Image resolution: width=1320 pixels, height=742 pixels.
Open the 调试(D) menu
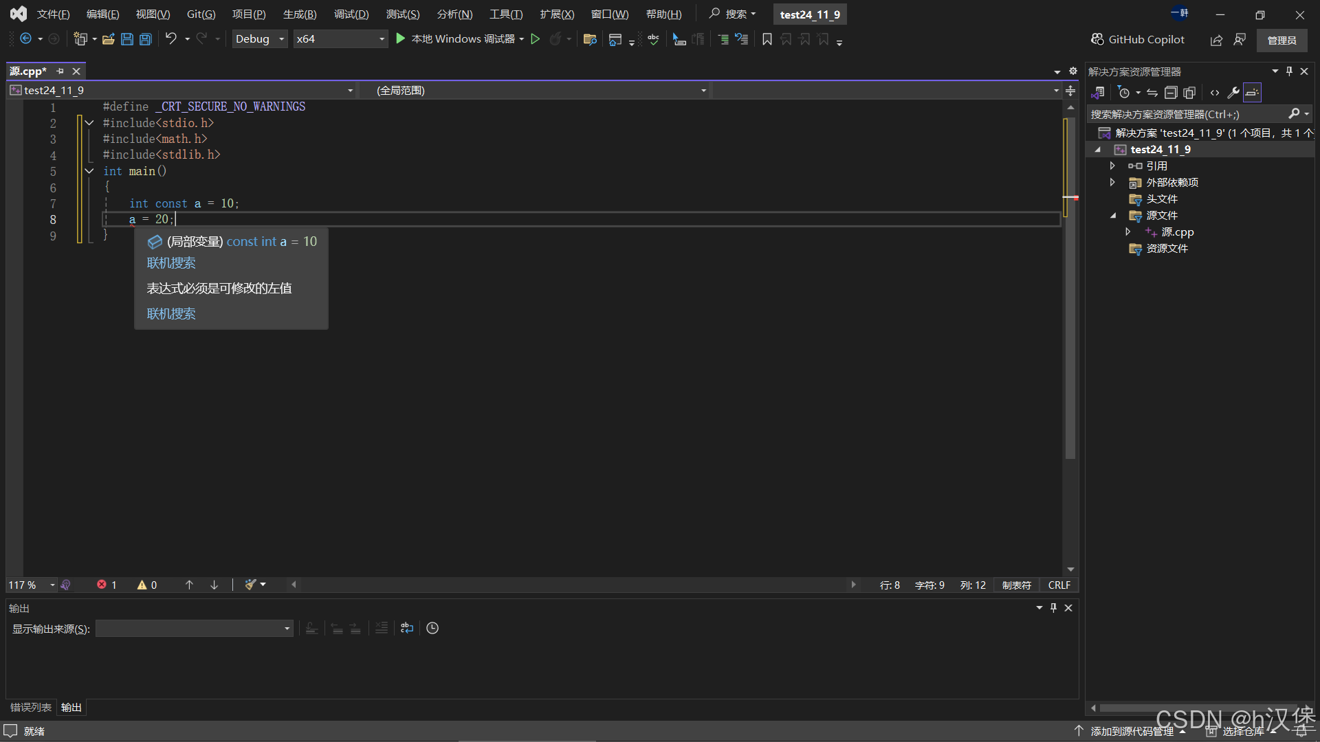tap(351, 14)
